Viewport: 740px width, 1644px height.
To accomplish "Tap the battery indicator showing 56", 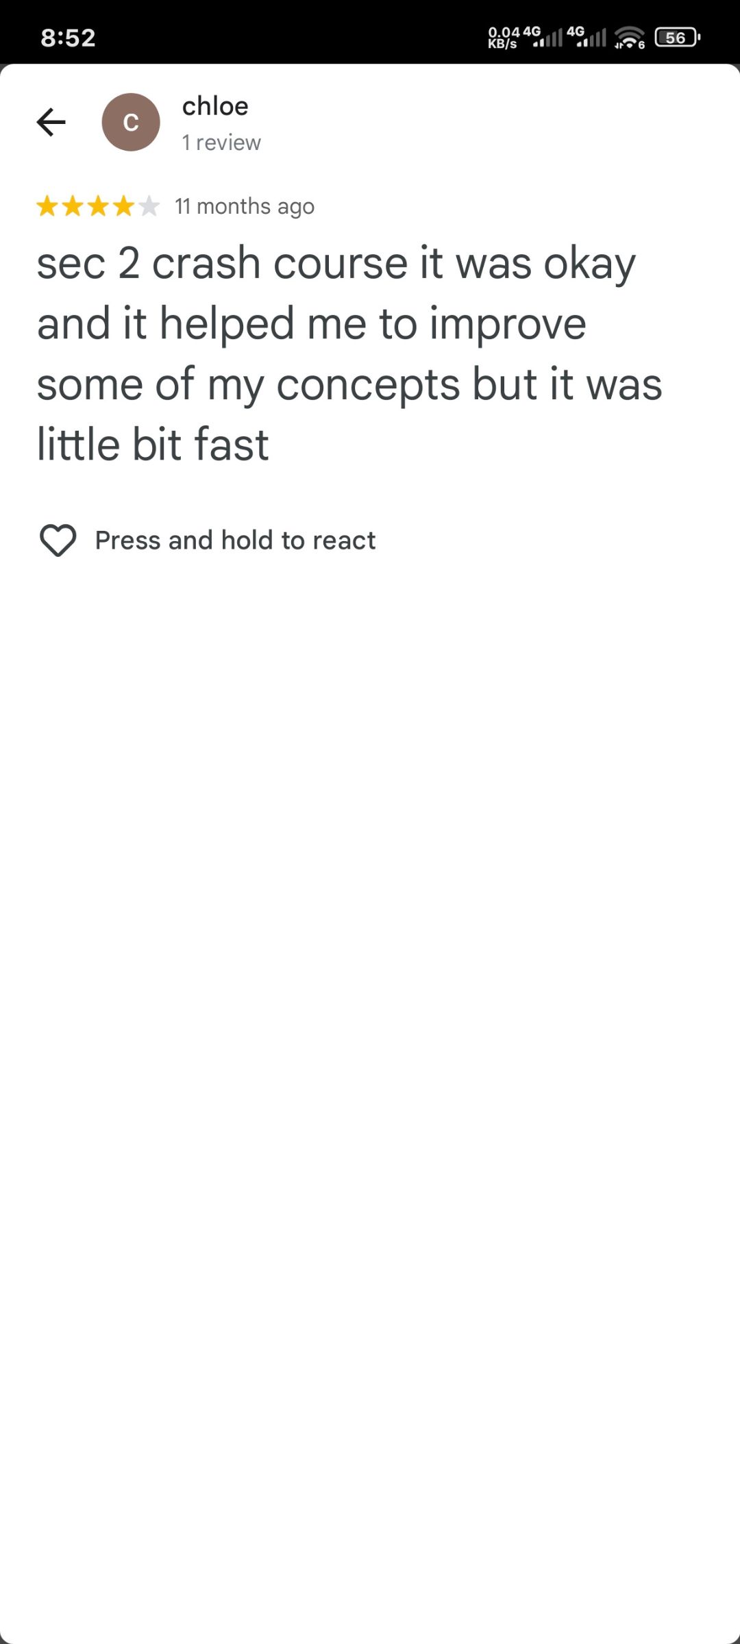I will [x=677, y=37].
